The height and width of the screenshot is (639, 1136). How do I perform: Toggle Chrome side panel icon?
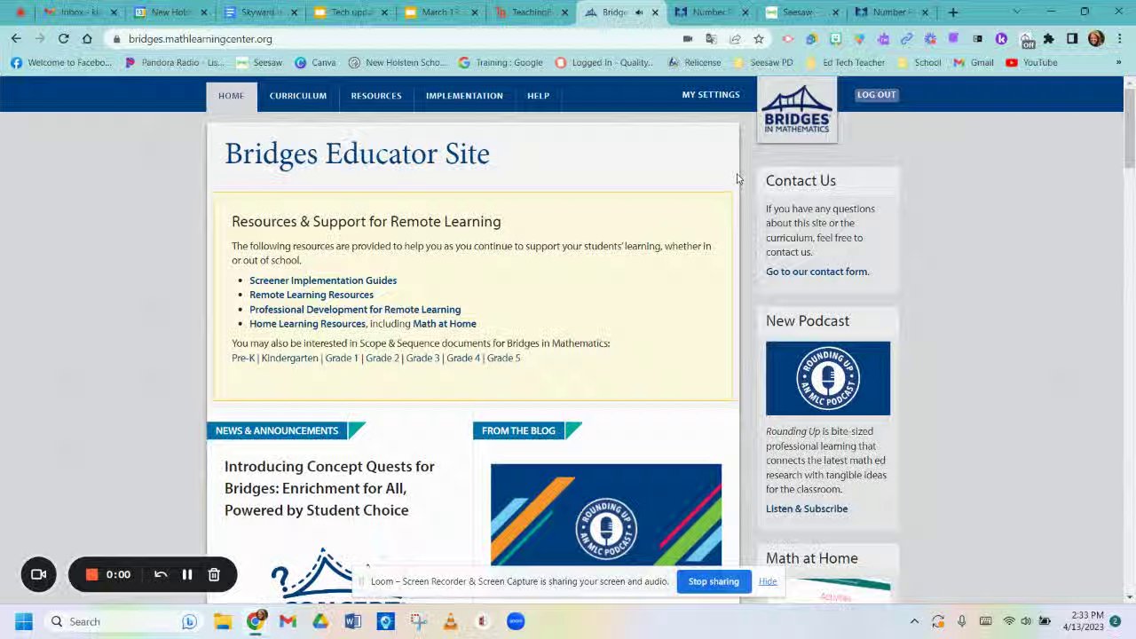click(1072, 39)
